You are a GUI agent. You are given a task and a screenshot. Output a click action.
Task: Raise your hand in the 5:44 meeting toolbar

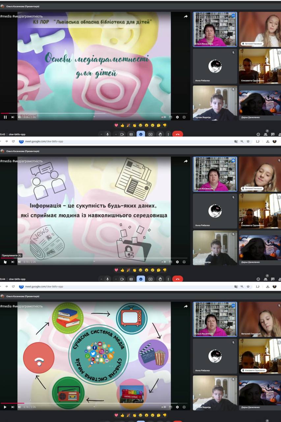pos(160,279)
